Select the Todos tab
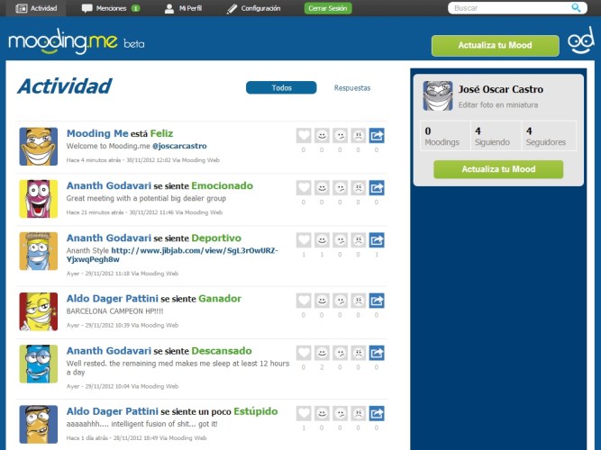This screenshot has width=601, height=450. 281,87
